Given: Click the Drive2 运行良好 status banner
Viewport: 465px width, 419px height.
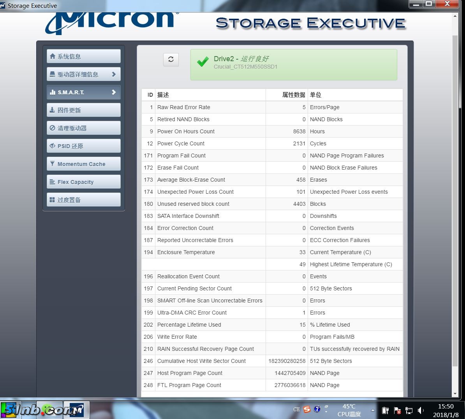Looking at the screenshot, I should pos(294,65).
